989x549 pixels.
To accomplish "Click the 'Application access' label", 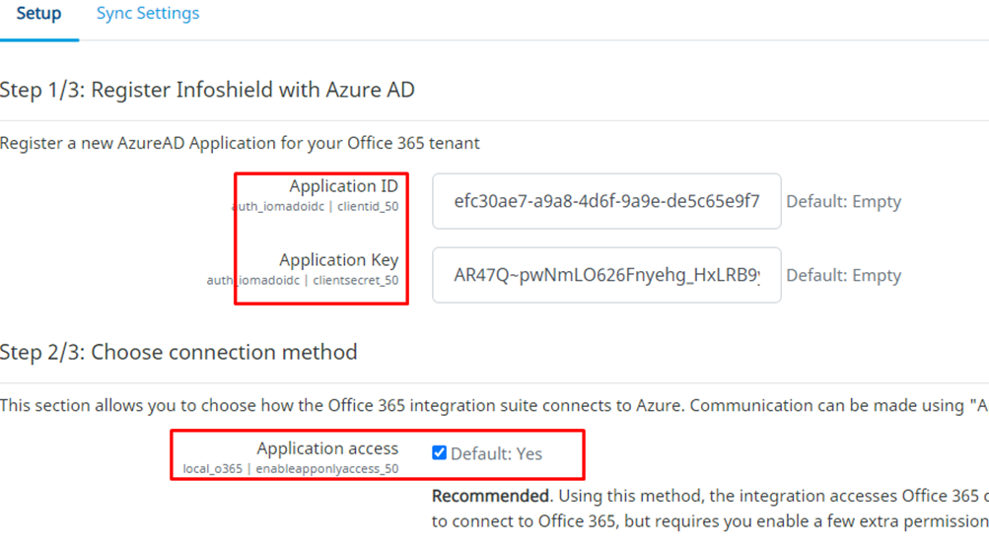I will 327,448.
